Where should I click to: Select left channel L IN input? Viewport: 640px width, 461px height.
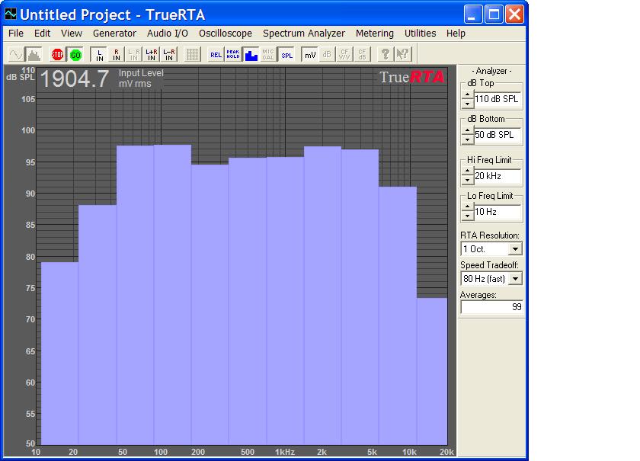(x=99, y=54)
